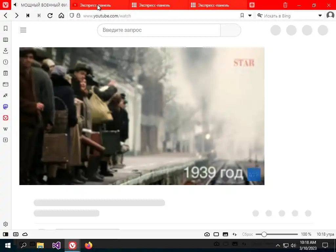Click the YouTube search submit button
This screenshot has height=252, width=336.
[x=231, y=30]
